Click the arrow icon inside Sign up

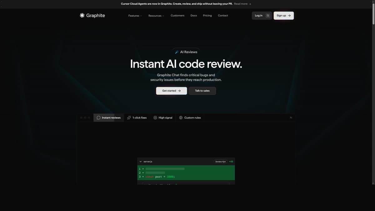coord(288,15)
